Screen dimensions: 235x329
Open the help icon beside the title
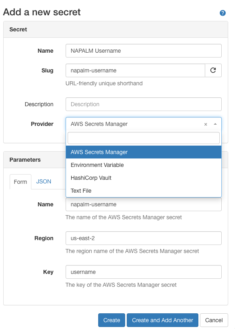[x=223, y=13]
